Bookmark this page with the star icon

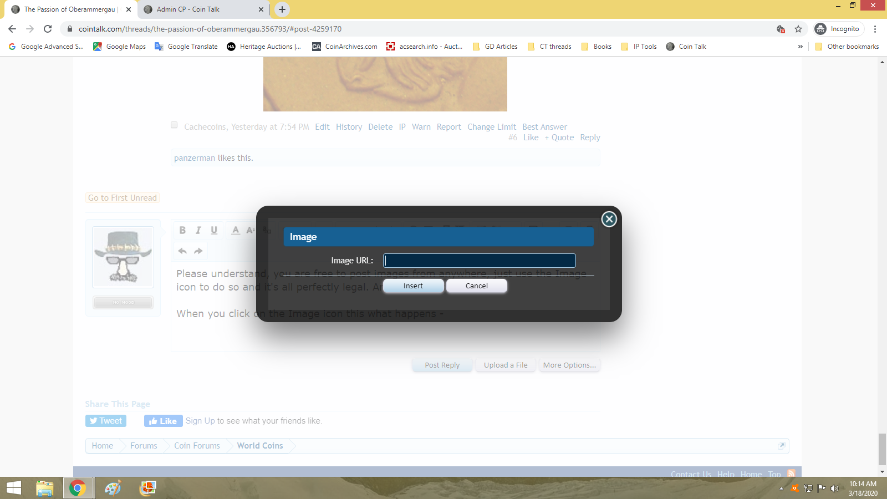tap(798, 29)
